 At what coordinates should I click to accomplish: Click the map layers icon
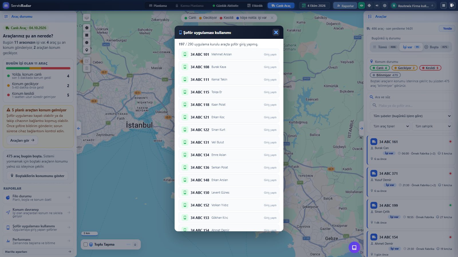(87, 18)
